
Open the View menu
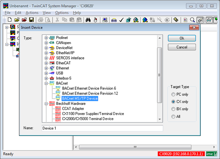tap(47, 13)
